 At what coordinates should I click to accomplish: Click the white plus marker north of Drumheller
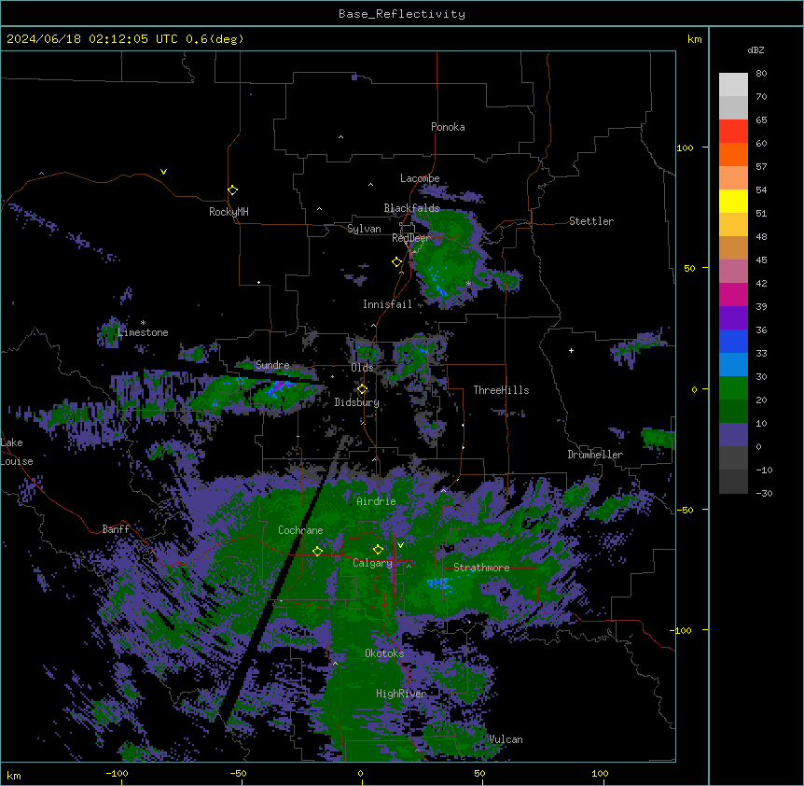(x=571, y=350)
